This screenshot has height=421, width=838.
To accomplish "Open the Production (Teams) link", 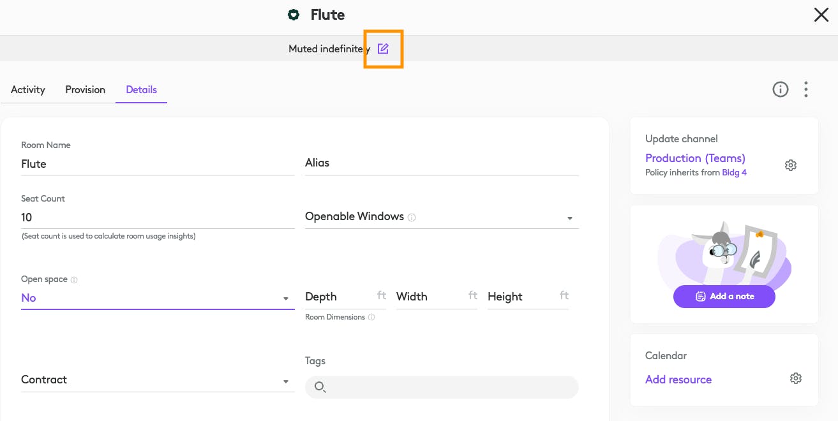I will 695,158.
